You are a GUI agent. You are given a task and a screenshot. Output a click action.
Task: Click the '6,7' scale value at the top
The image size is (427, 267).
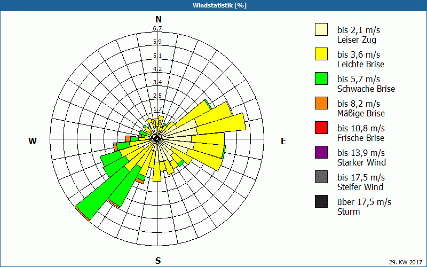[157, 29]
